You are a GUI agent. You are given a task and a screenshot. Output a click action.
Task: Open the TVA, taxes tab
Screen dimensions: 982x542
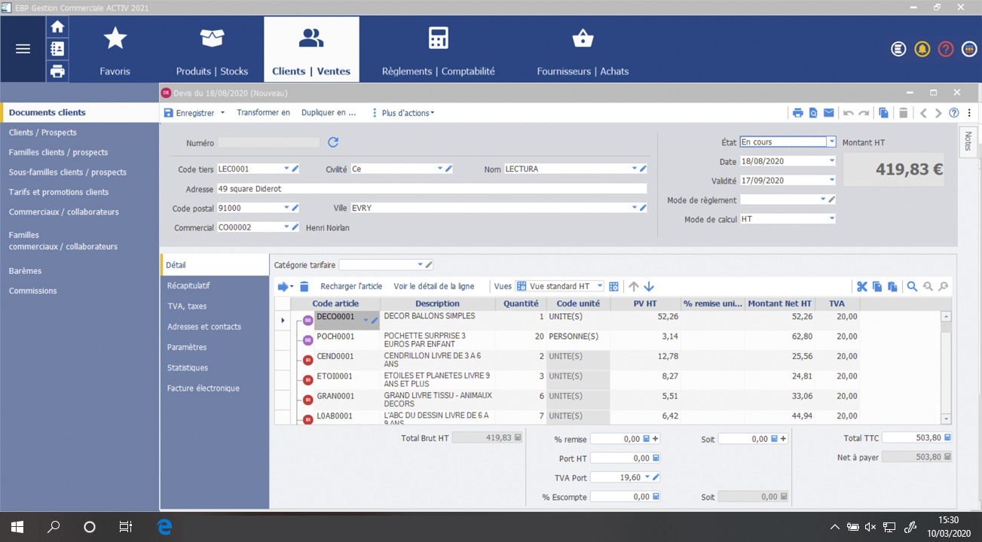click(187, 306)
